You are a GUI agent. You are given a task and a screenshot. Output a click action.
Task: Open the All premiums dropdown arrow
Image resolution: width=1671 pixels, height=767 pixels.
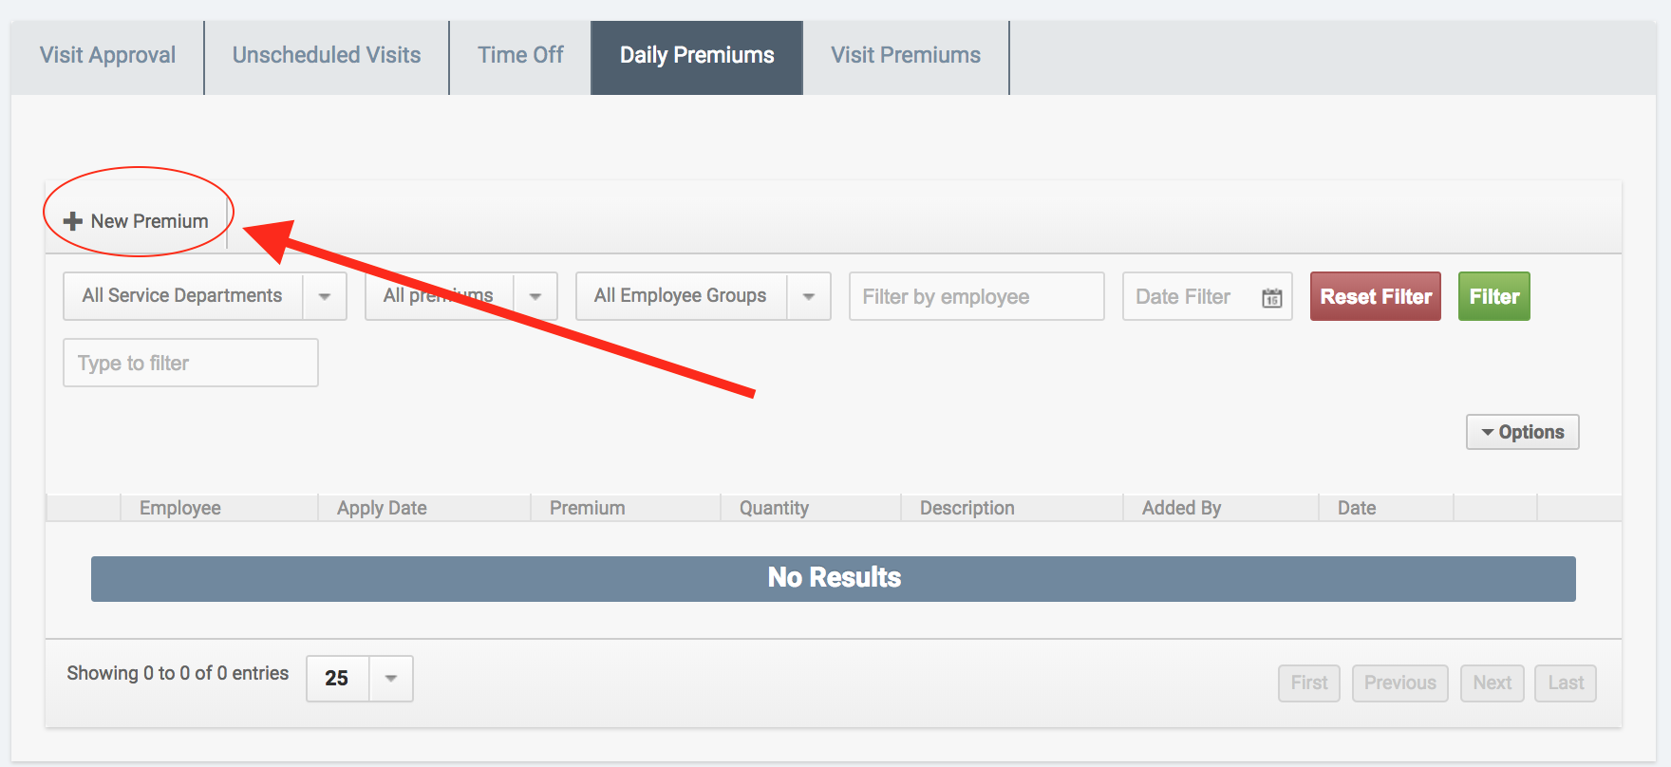tap(535, 296)
